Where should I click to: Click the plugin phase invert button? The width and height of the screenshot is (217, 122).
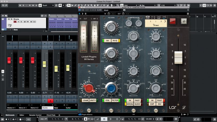point(184,21)
